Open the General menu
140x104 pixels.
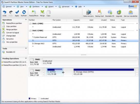(x=8, y=6)
